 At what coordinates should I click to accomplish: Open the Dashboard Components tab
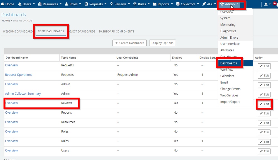pos(116,31)
